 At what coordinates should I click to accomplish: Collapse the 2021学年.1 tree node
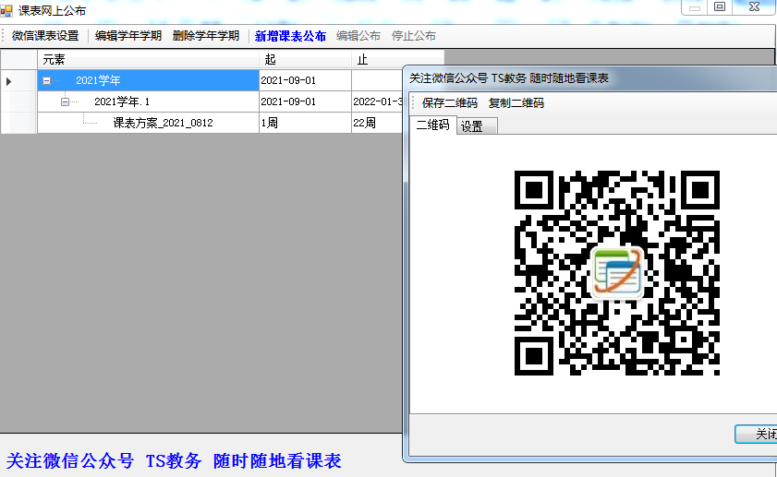pyautogui.click(x=65, y=101)
